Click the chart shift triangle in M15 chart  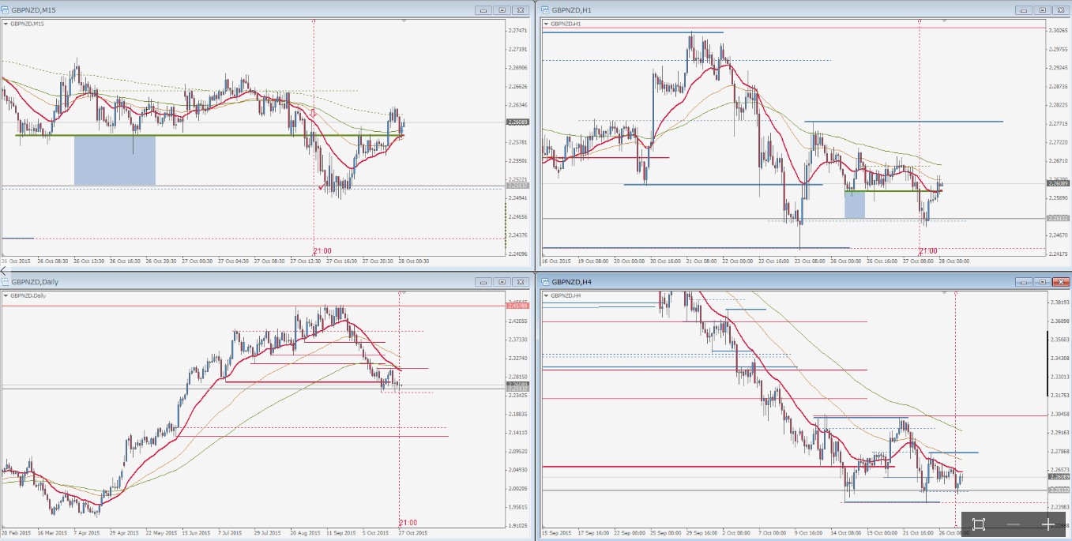404,21
